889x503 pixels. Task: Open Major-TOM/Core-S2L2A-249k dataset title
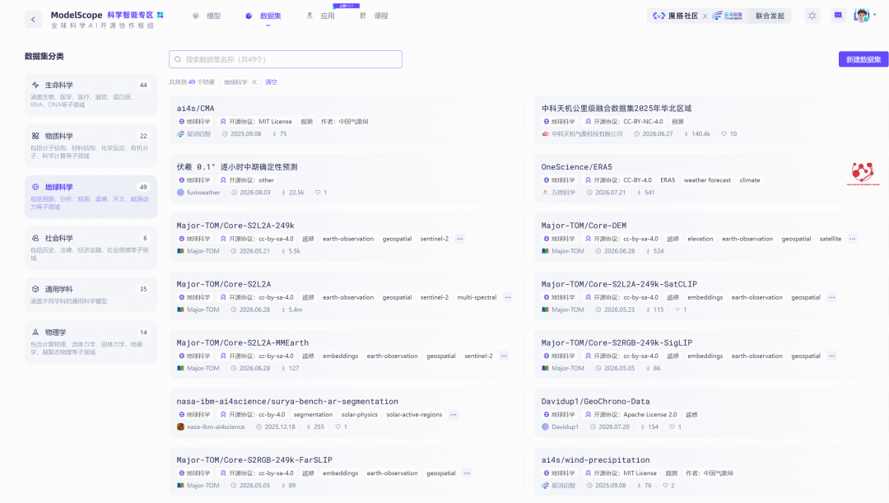(235, 225)
